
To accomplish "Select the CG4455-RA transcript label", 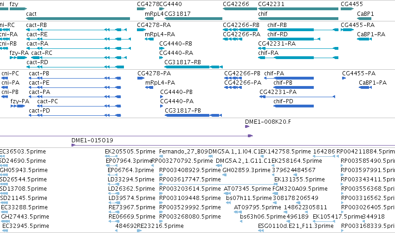I will pyautogui.click(x=358, y=25).
